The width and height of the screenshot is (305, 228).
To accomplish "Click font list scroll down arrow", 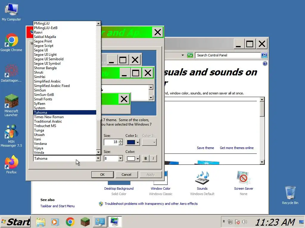I will 98,152.
